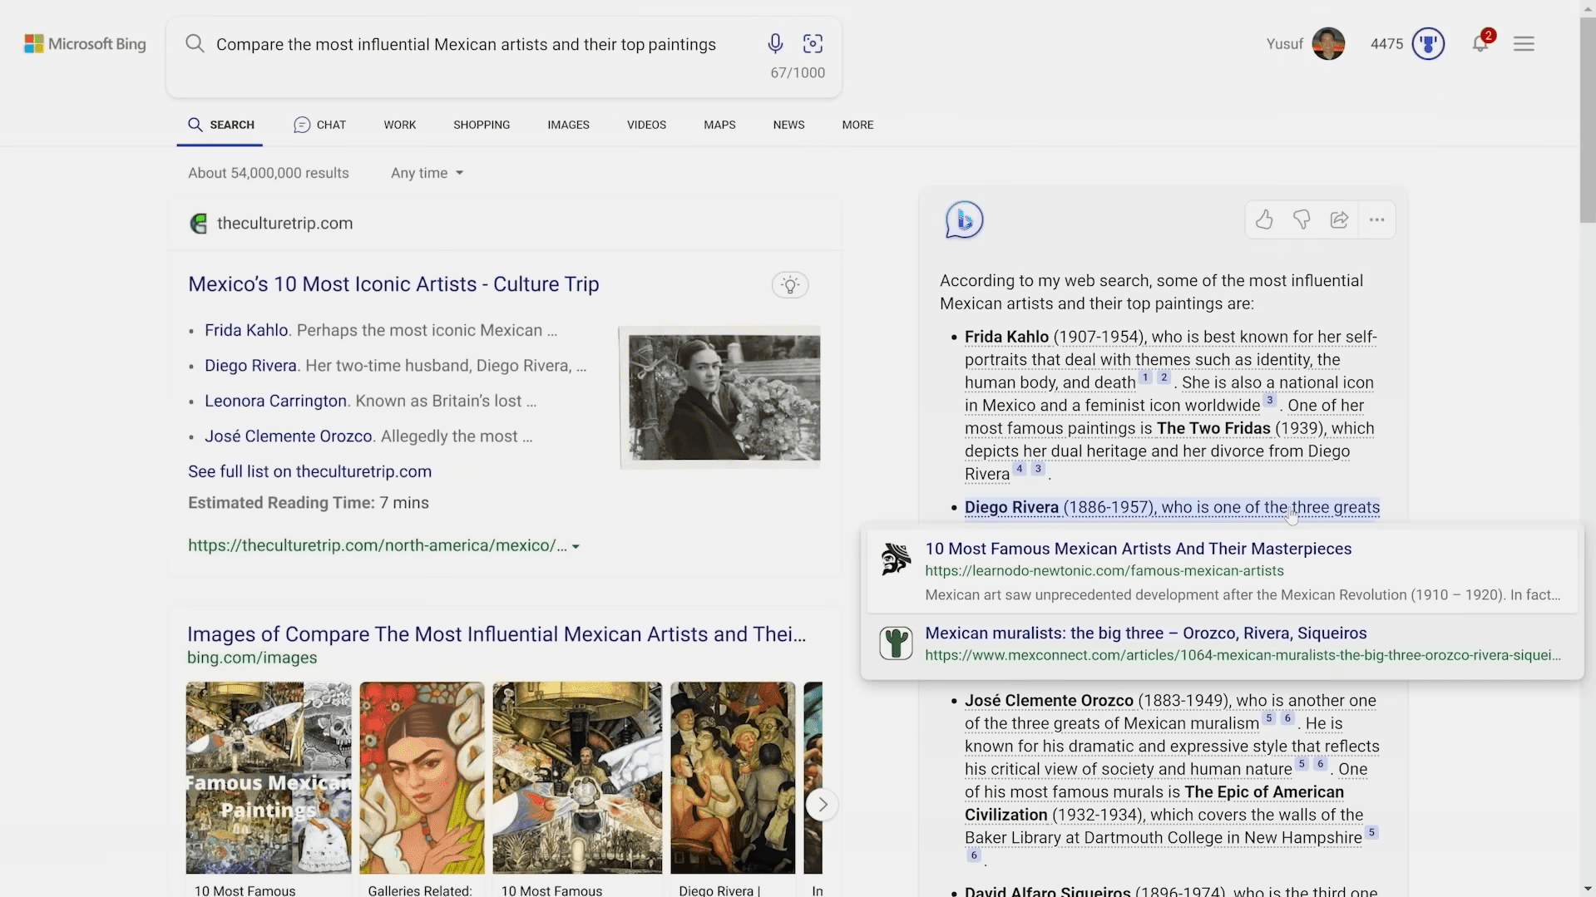Click the search query input field
The width and height of the screenshot is (1596, 897).
point(466,45)
